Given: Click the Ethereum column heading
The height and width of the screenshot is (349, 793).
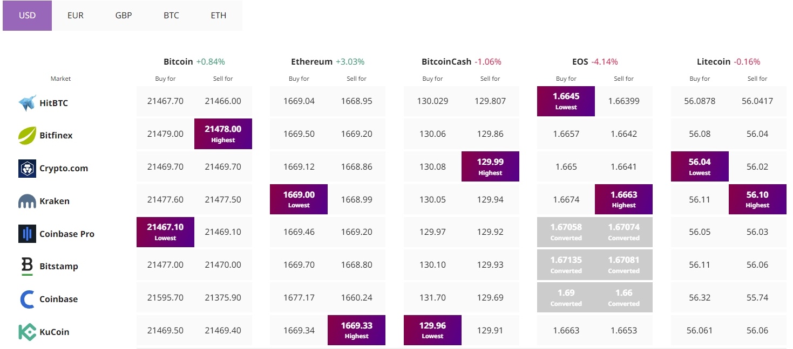Looking at the screenshot, I should click(311, 61).
